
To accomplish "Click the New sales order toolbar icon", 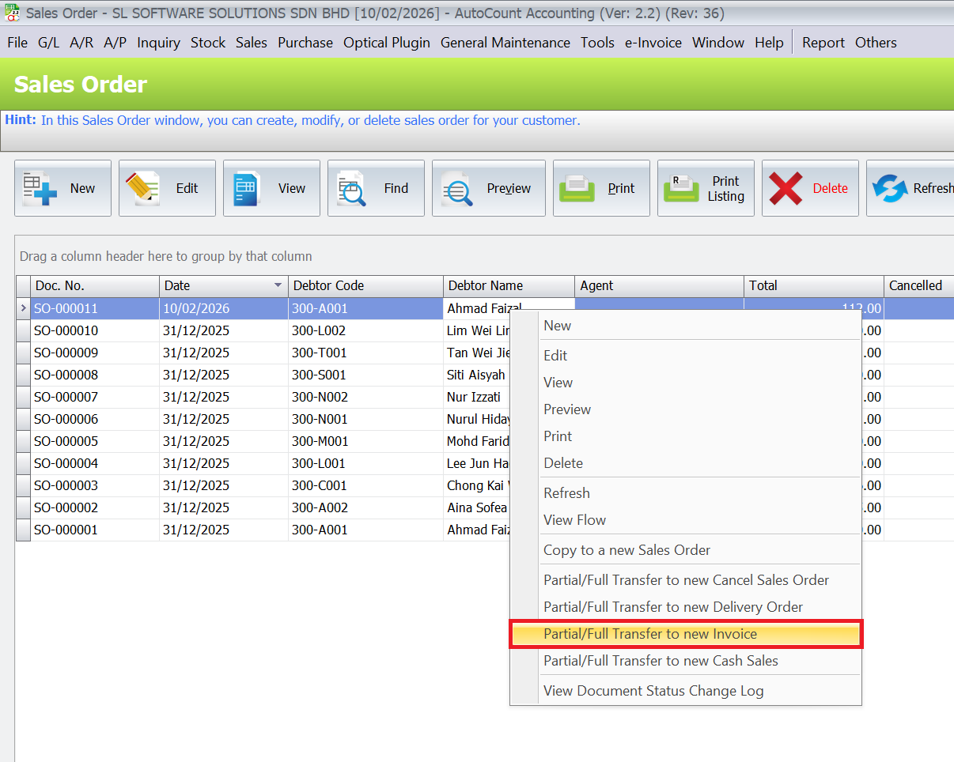I will coord(40,188).
